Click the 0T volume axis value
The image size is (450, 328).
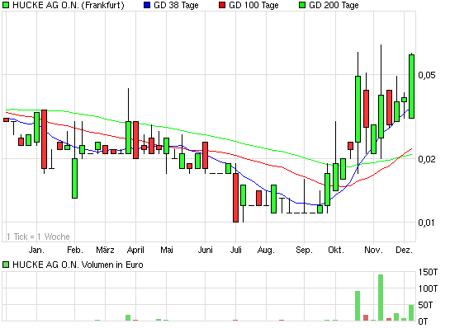pos(423,321)
